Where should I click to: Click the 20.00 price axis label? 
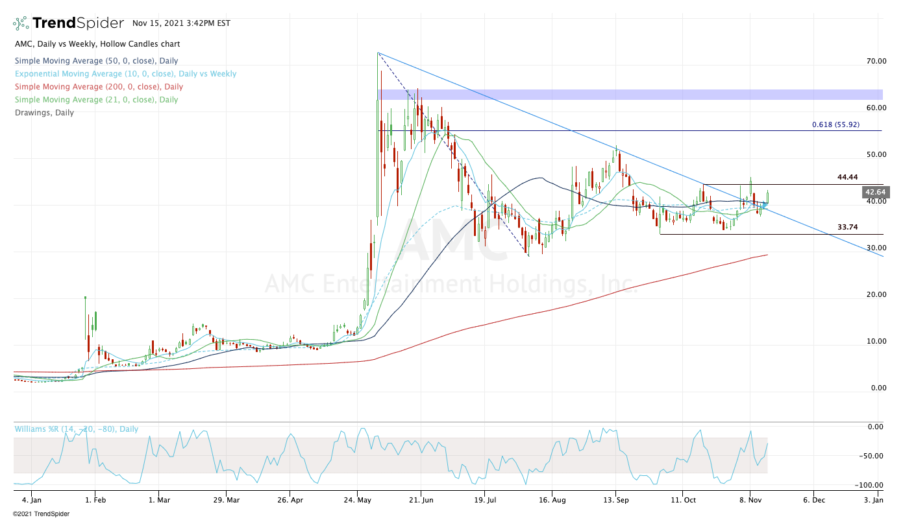click(876, 294)
